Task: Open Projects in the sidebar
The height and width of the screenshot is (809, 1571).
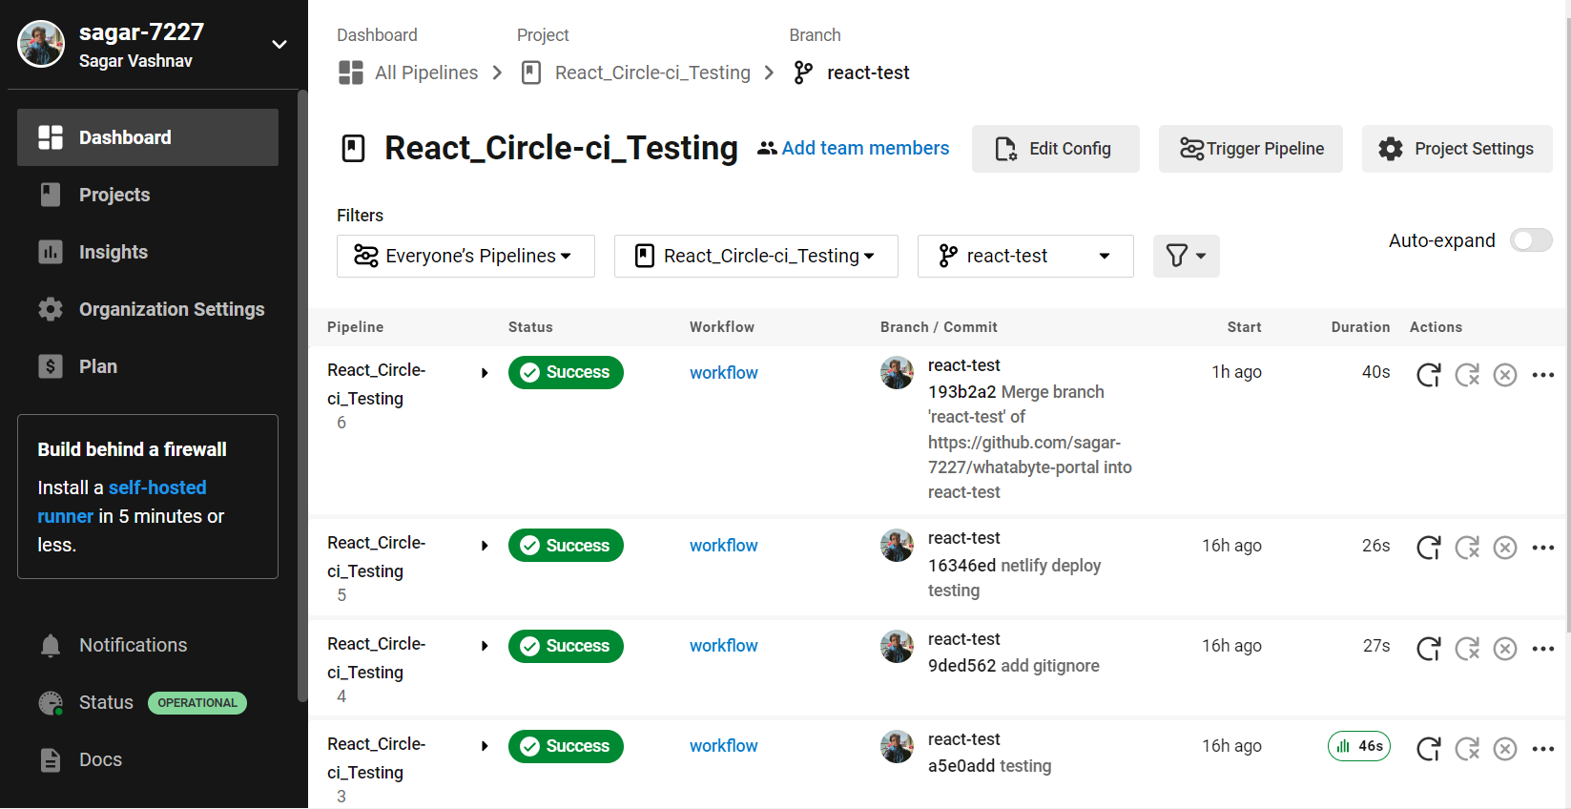Action: (x=148, y=195)
